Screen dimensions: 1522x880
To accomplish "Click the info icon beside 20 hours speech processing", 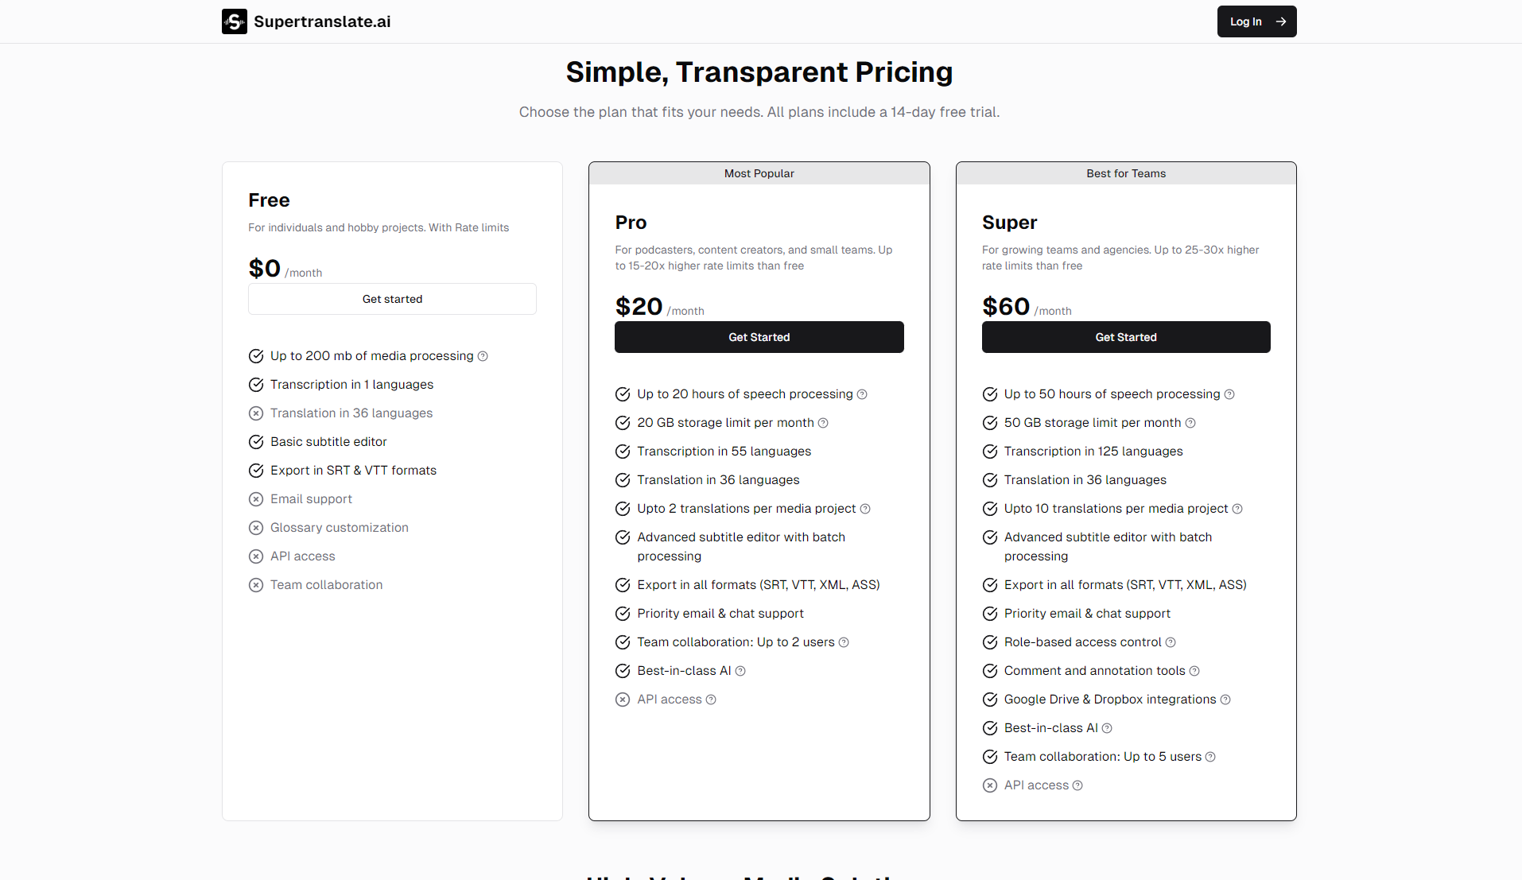I will click(x=863, y=393).
